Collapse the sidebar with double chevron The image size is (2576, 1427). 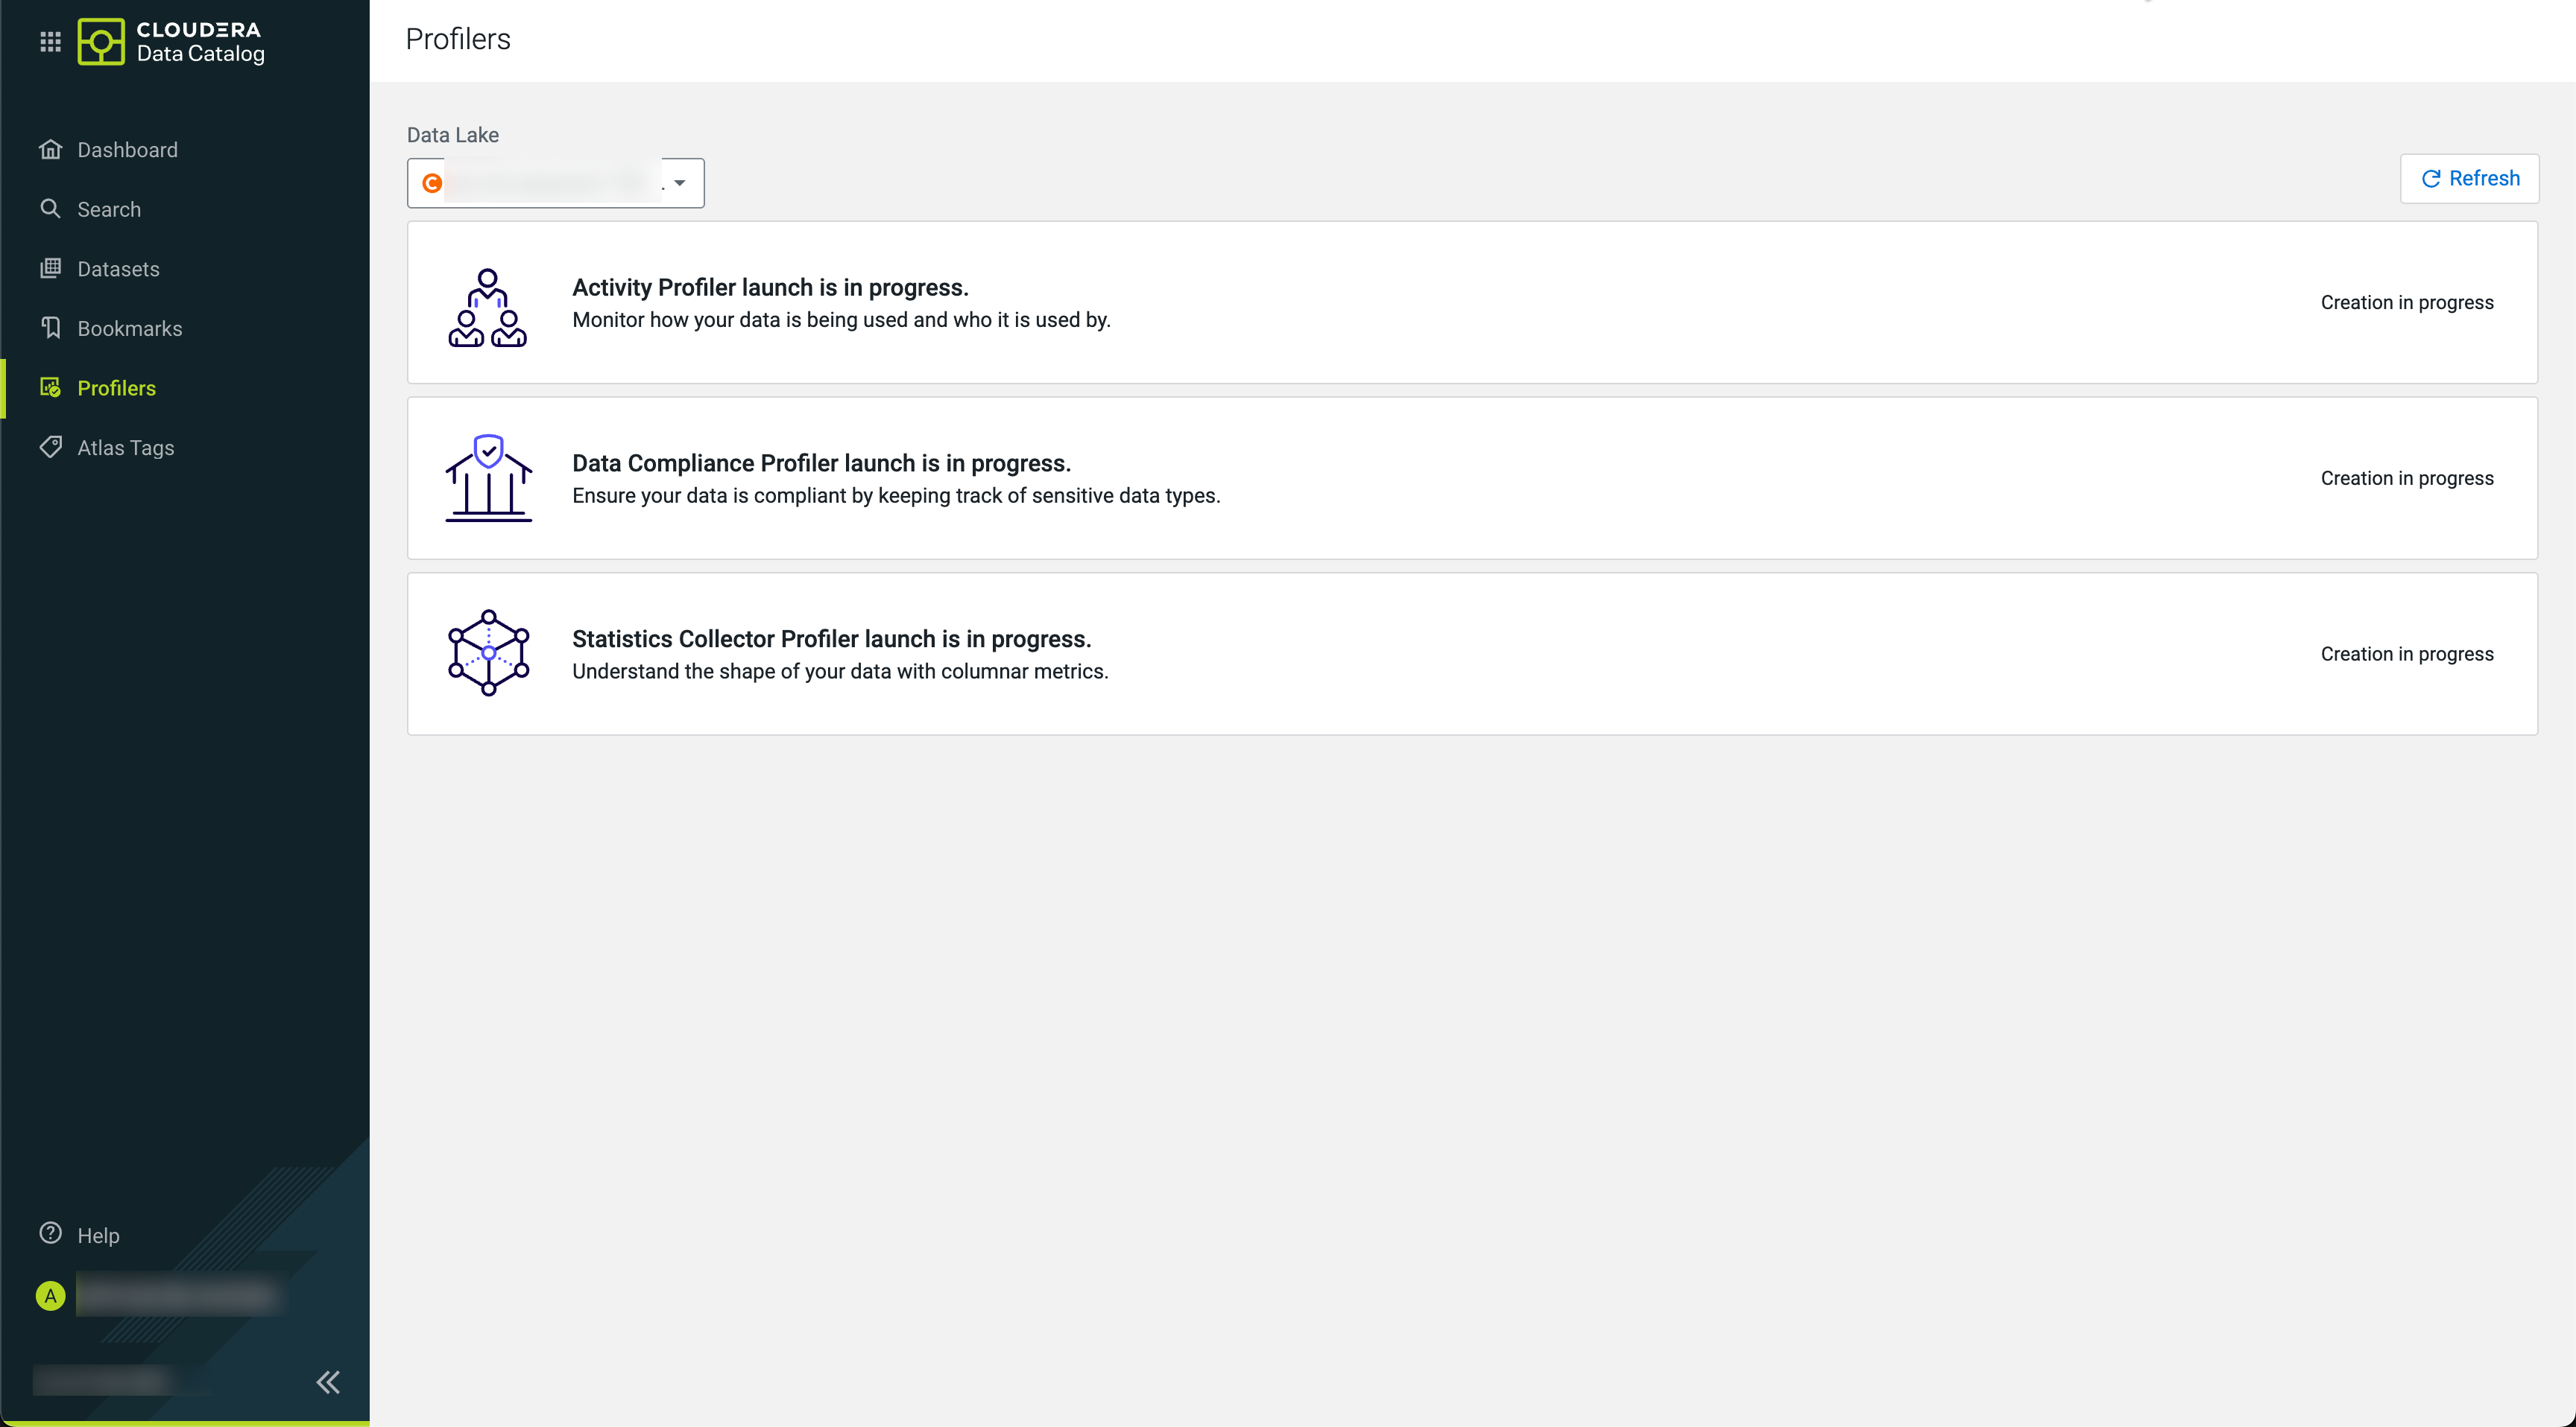pyautogui.click(x=328, y=1382)
